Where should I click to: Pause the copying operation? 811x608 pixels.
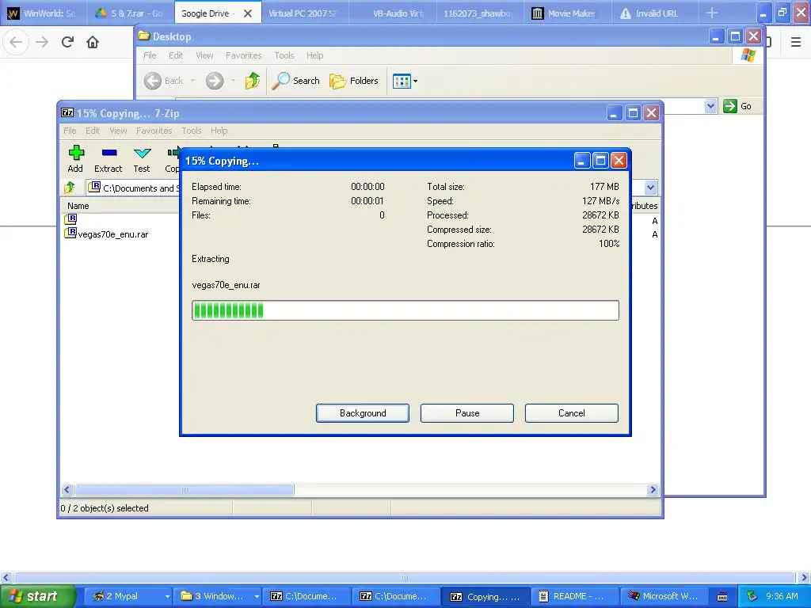pos(467,413)
